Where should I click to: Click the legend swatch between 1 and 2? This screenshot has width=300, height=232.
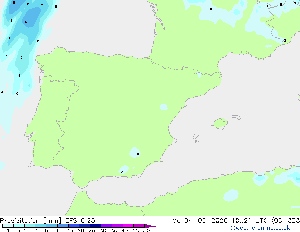30,226
